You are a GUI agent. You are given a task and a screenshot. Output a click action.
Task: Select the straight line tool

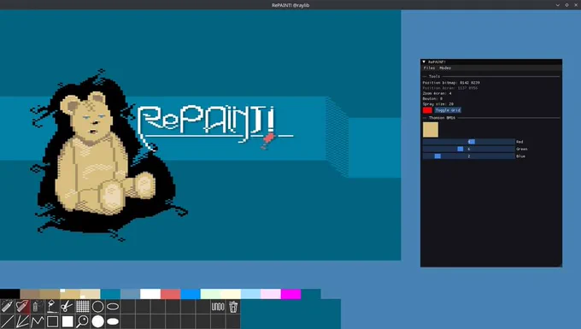coord(8,321)
